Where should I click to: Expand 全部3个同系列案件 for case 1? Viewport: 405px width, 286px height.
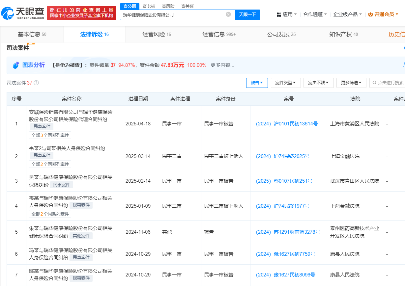50,135
